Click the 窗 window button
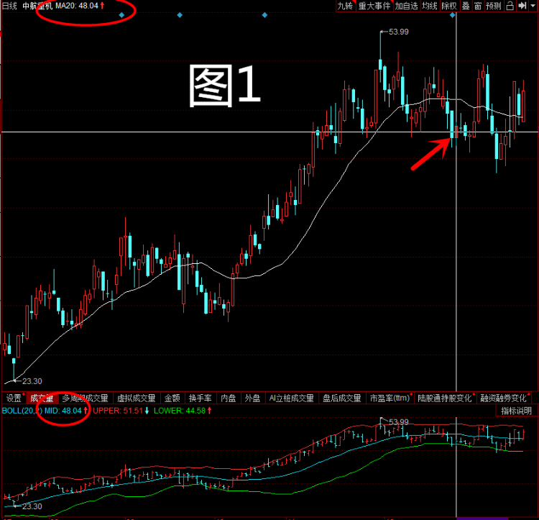The height and width of the screenshot is (520, 539). [477, 6]
